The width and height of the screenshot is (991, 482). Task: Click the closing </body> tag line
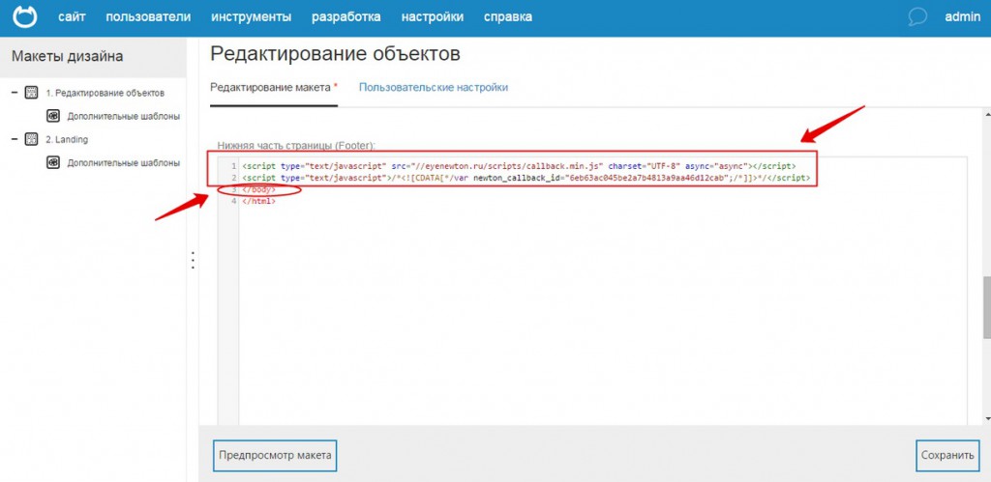[x=258, y=190]
